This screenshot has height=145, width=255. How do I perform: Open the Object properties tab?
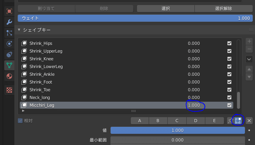pos(9,11)
